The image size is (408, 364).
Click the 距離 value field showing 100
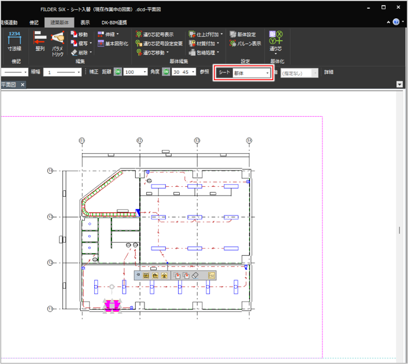tap(136, 72)
